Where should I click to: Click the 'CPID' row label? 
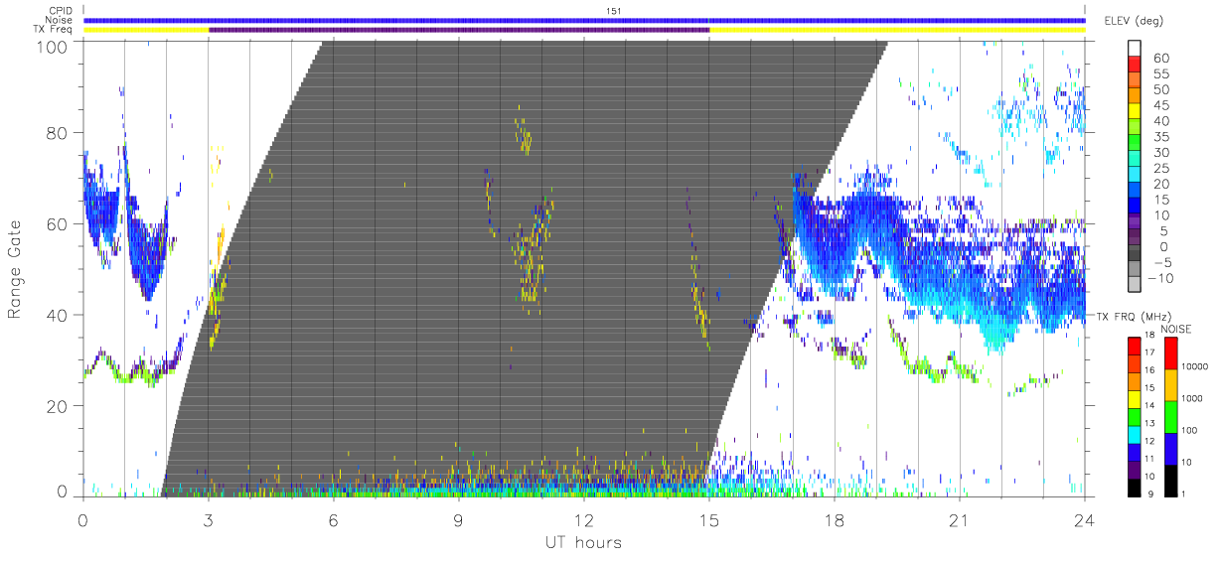click(x=62, y=11)
